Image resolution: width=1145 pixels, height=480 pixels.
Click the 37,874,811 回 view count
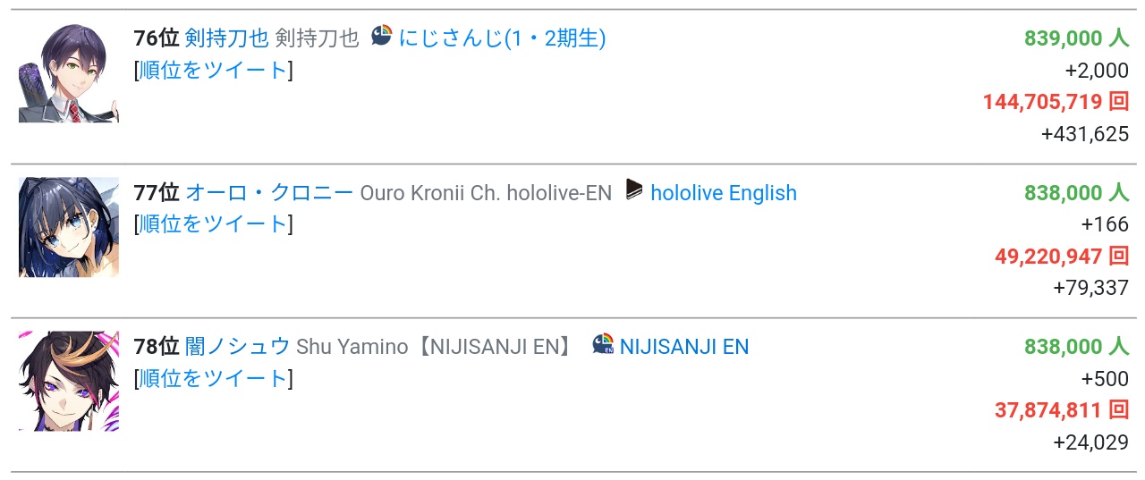(1061, 410)
